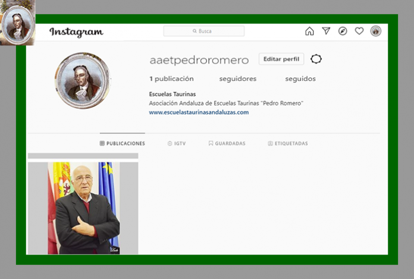The height and width of the screenshot is (279, 414).
Task: Switch to the GUARDADAS tab
Action: [227, 143]
